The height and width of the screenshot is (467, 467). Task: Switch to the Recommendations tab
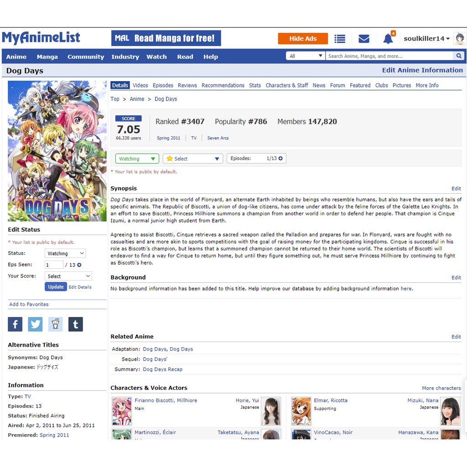223,85
